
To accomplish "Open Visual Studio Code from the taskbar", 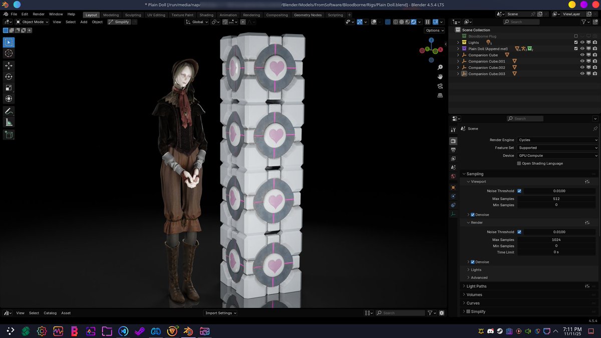I will 123,331.
